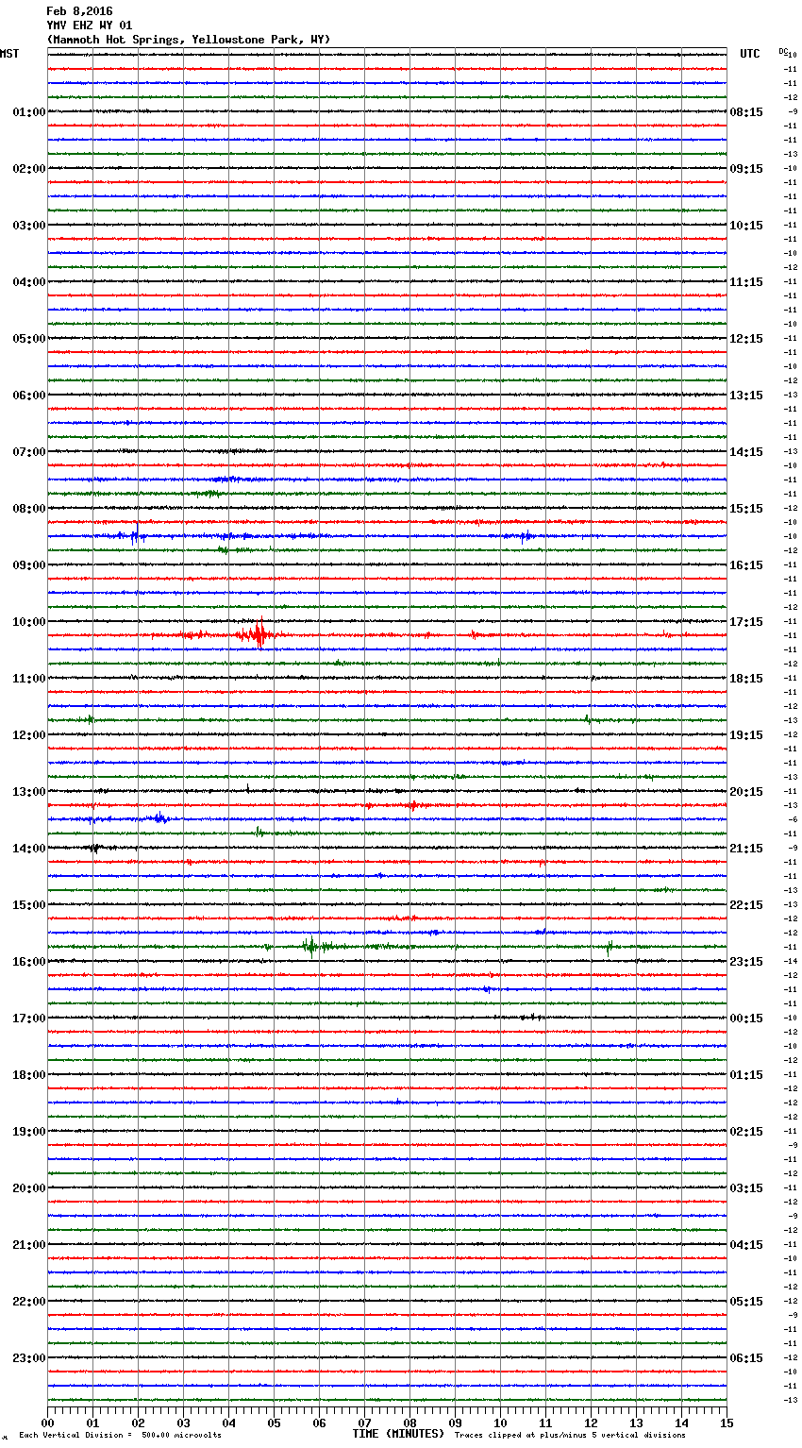Click the '00:15' UTC time label
This screenshot has width=802, height=1448.
coord(746,1019)
